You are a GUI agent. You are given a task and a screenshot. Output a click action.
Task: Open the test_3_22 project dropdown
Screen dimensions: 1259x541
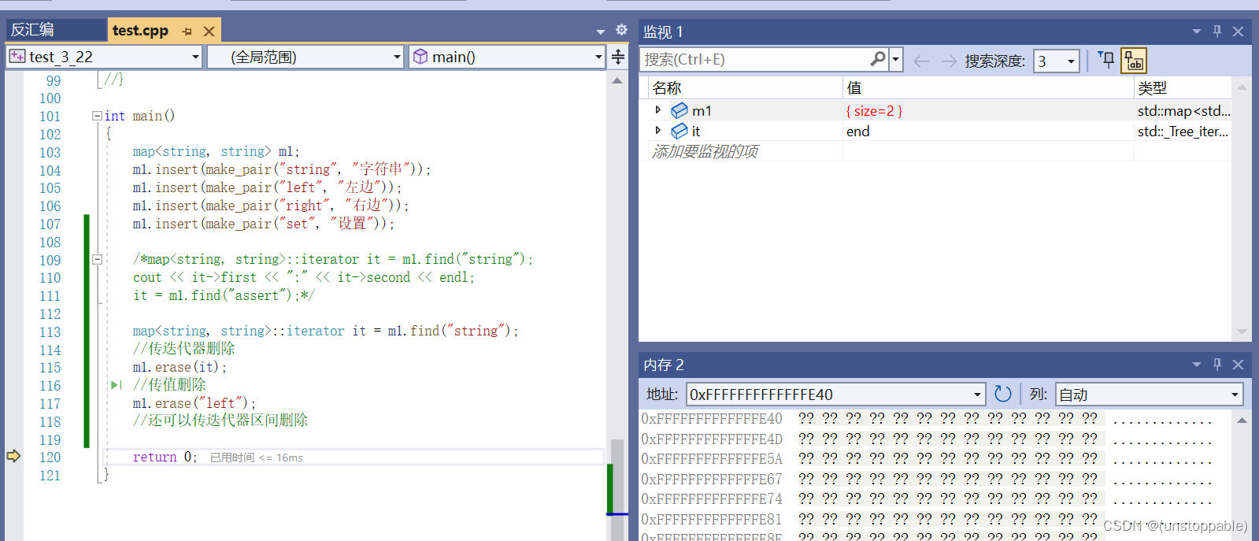[105, 57]
